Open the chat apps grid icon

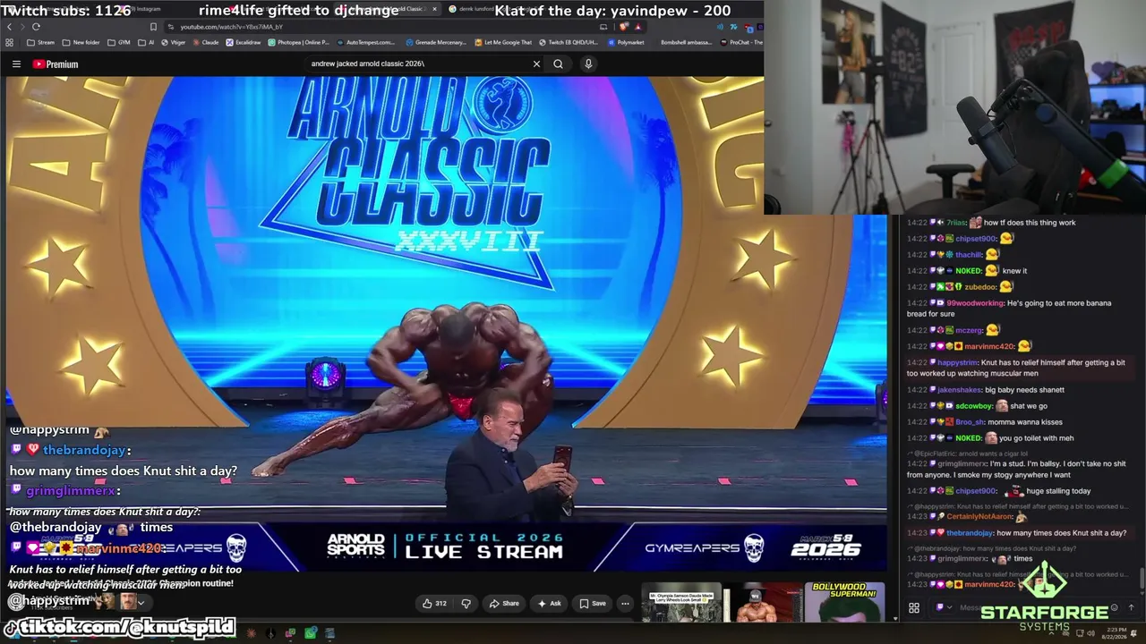[x=914, y=608]
